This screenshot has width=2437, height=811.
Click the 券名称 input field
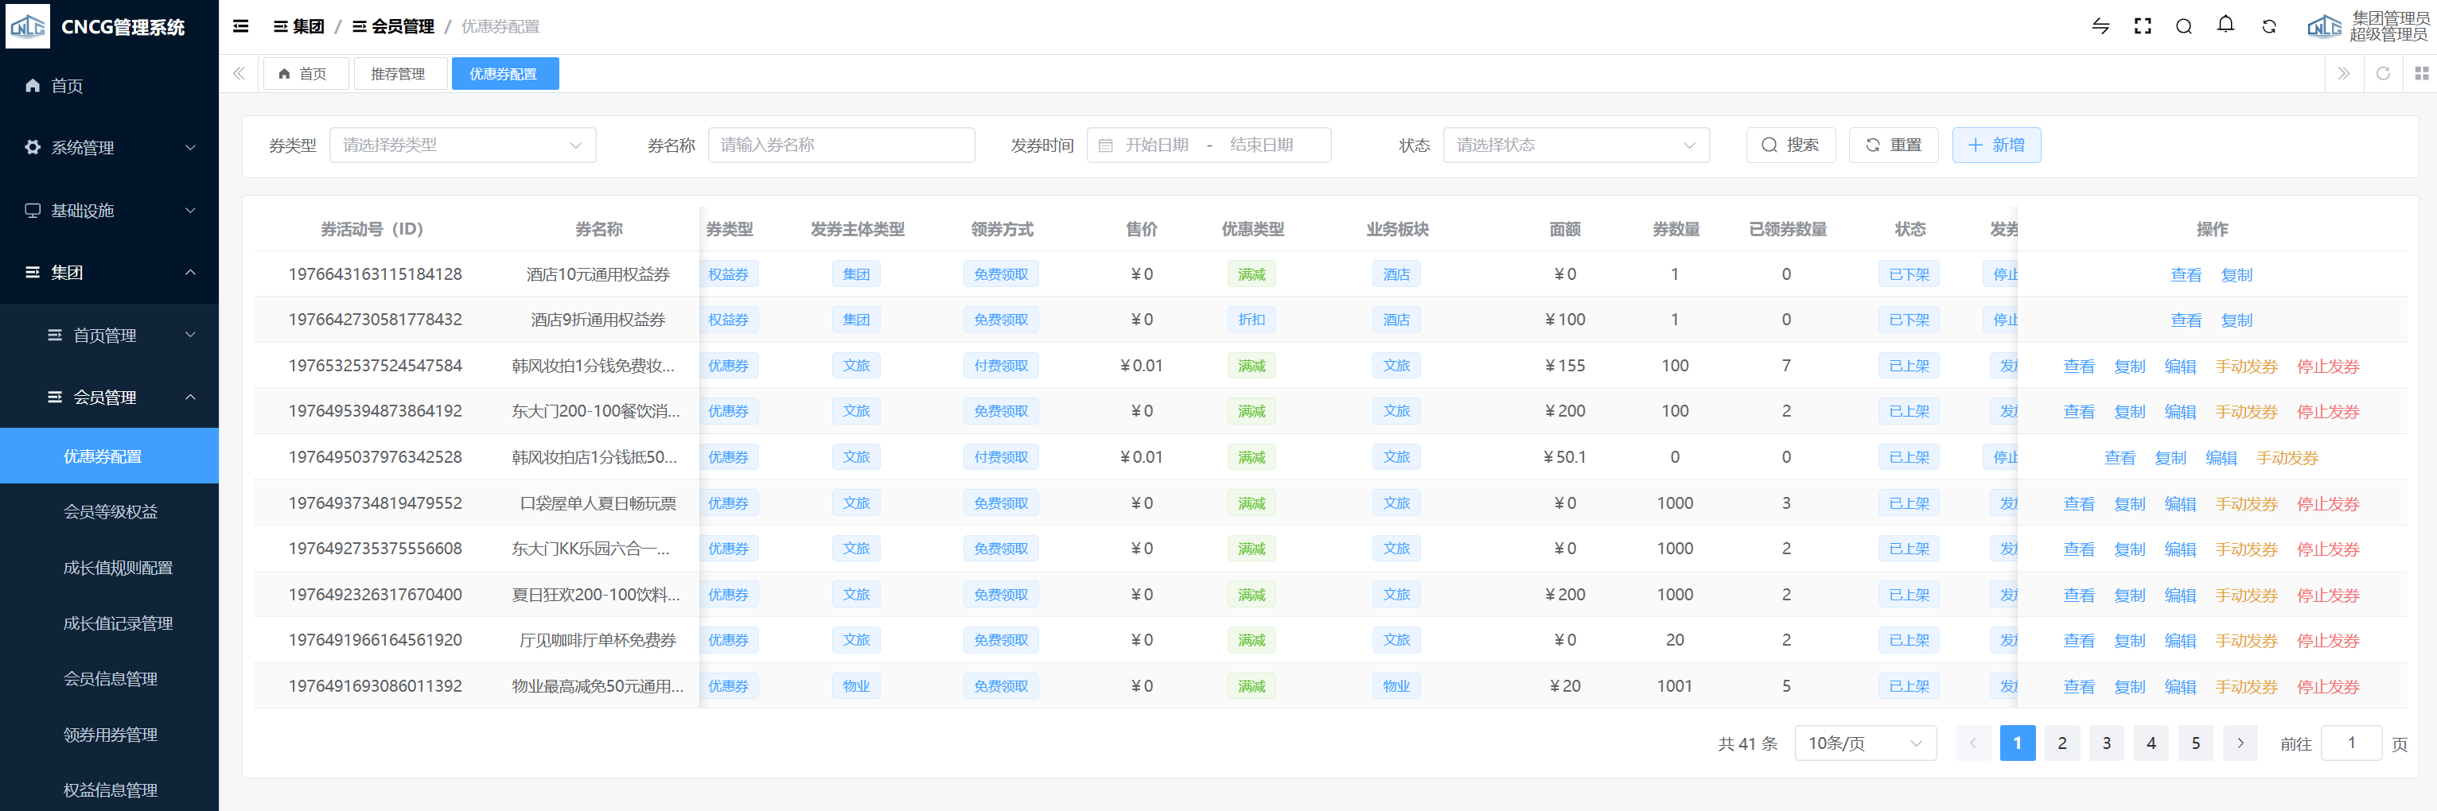(840, 146)
